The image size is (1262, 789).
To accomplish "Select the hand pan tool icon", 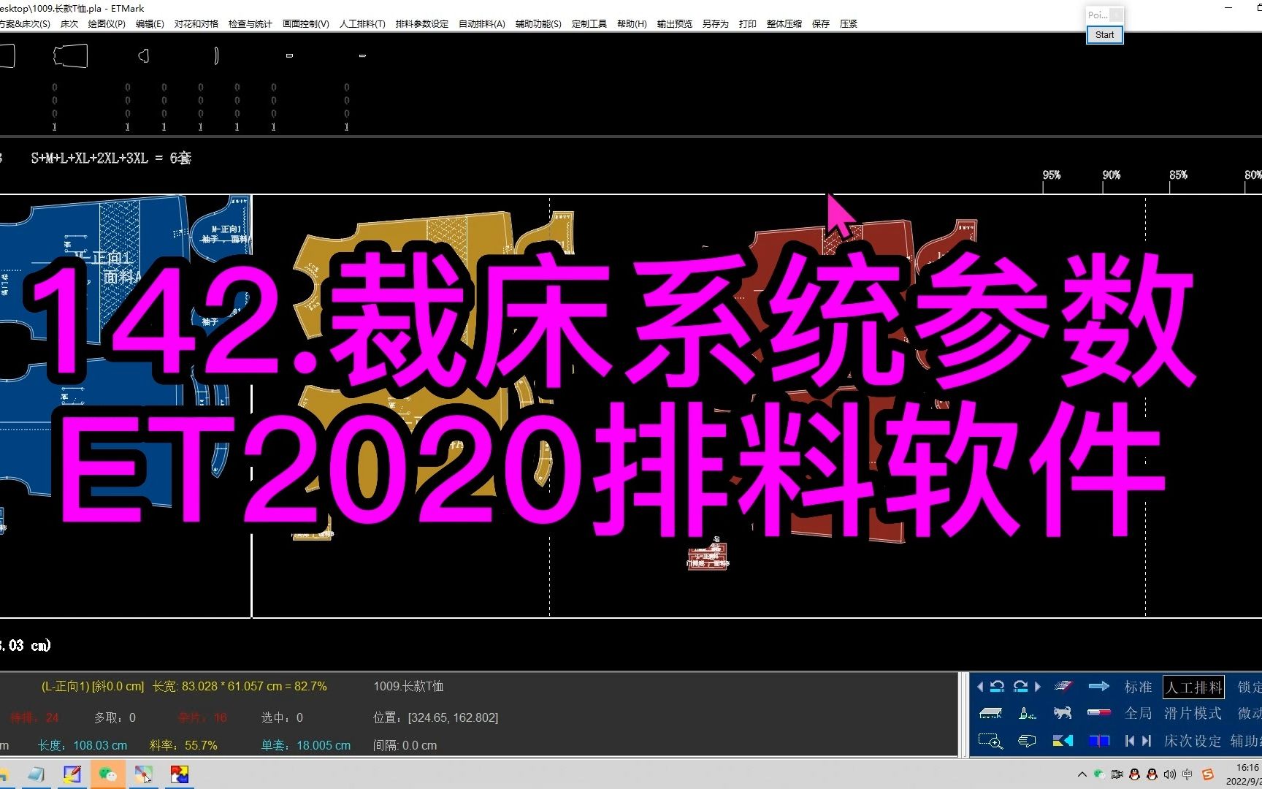I will (x=1027, y=741).
